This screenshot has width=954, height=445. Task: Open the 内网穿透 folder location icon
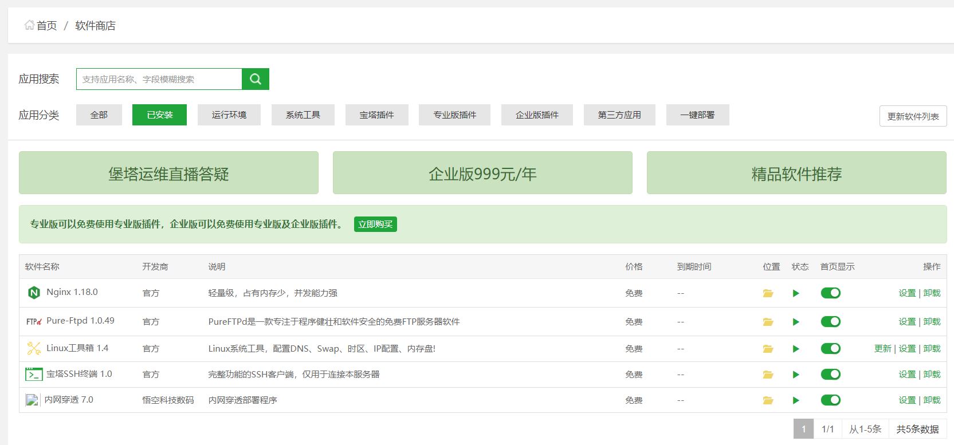768,400
